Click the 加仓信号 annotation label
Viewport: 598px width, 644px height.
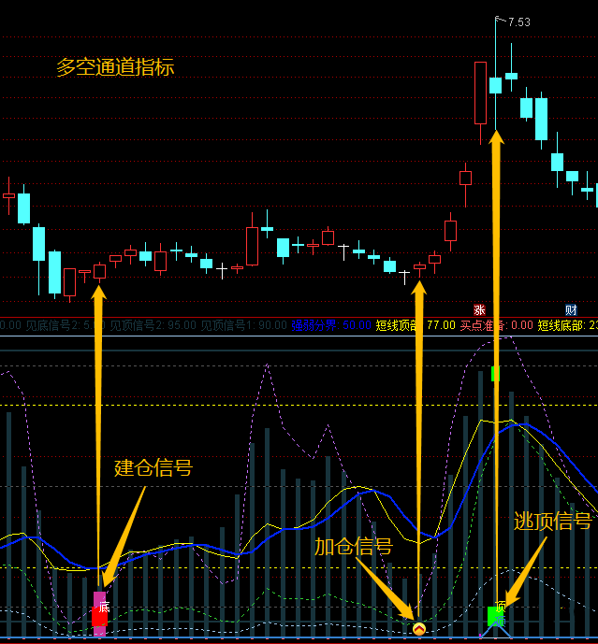point(353,546)
